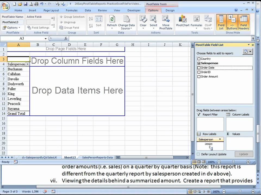This screenshot has width=261, height=195.
Task: Sort Z to A using the descending icon
Action: tap(91, 26)
